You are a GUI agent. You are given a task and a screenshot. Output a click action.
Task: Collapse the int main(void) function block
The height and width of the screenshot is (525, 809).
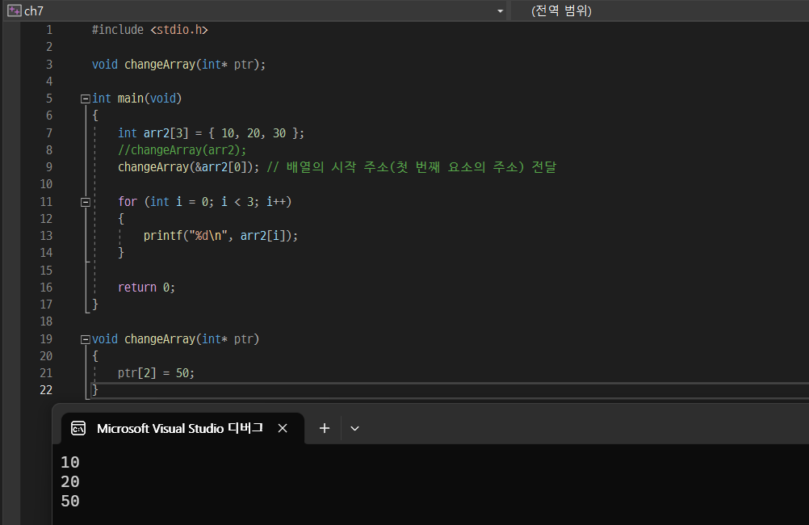click(x=86, y=99)
